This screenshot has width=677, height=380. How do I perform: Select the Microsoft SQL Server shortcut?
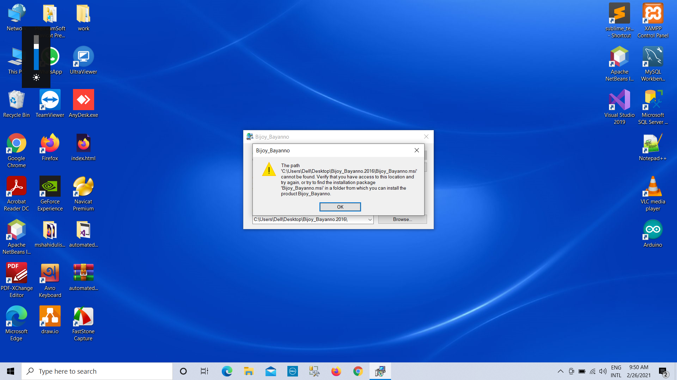653,107
